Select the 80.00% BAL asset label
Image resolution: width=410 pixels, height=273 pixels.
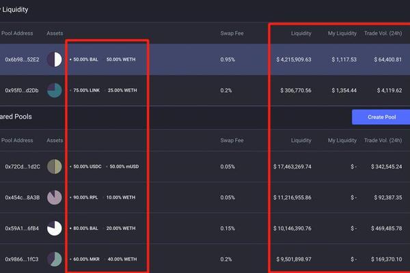pos(85,228)
